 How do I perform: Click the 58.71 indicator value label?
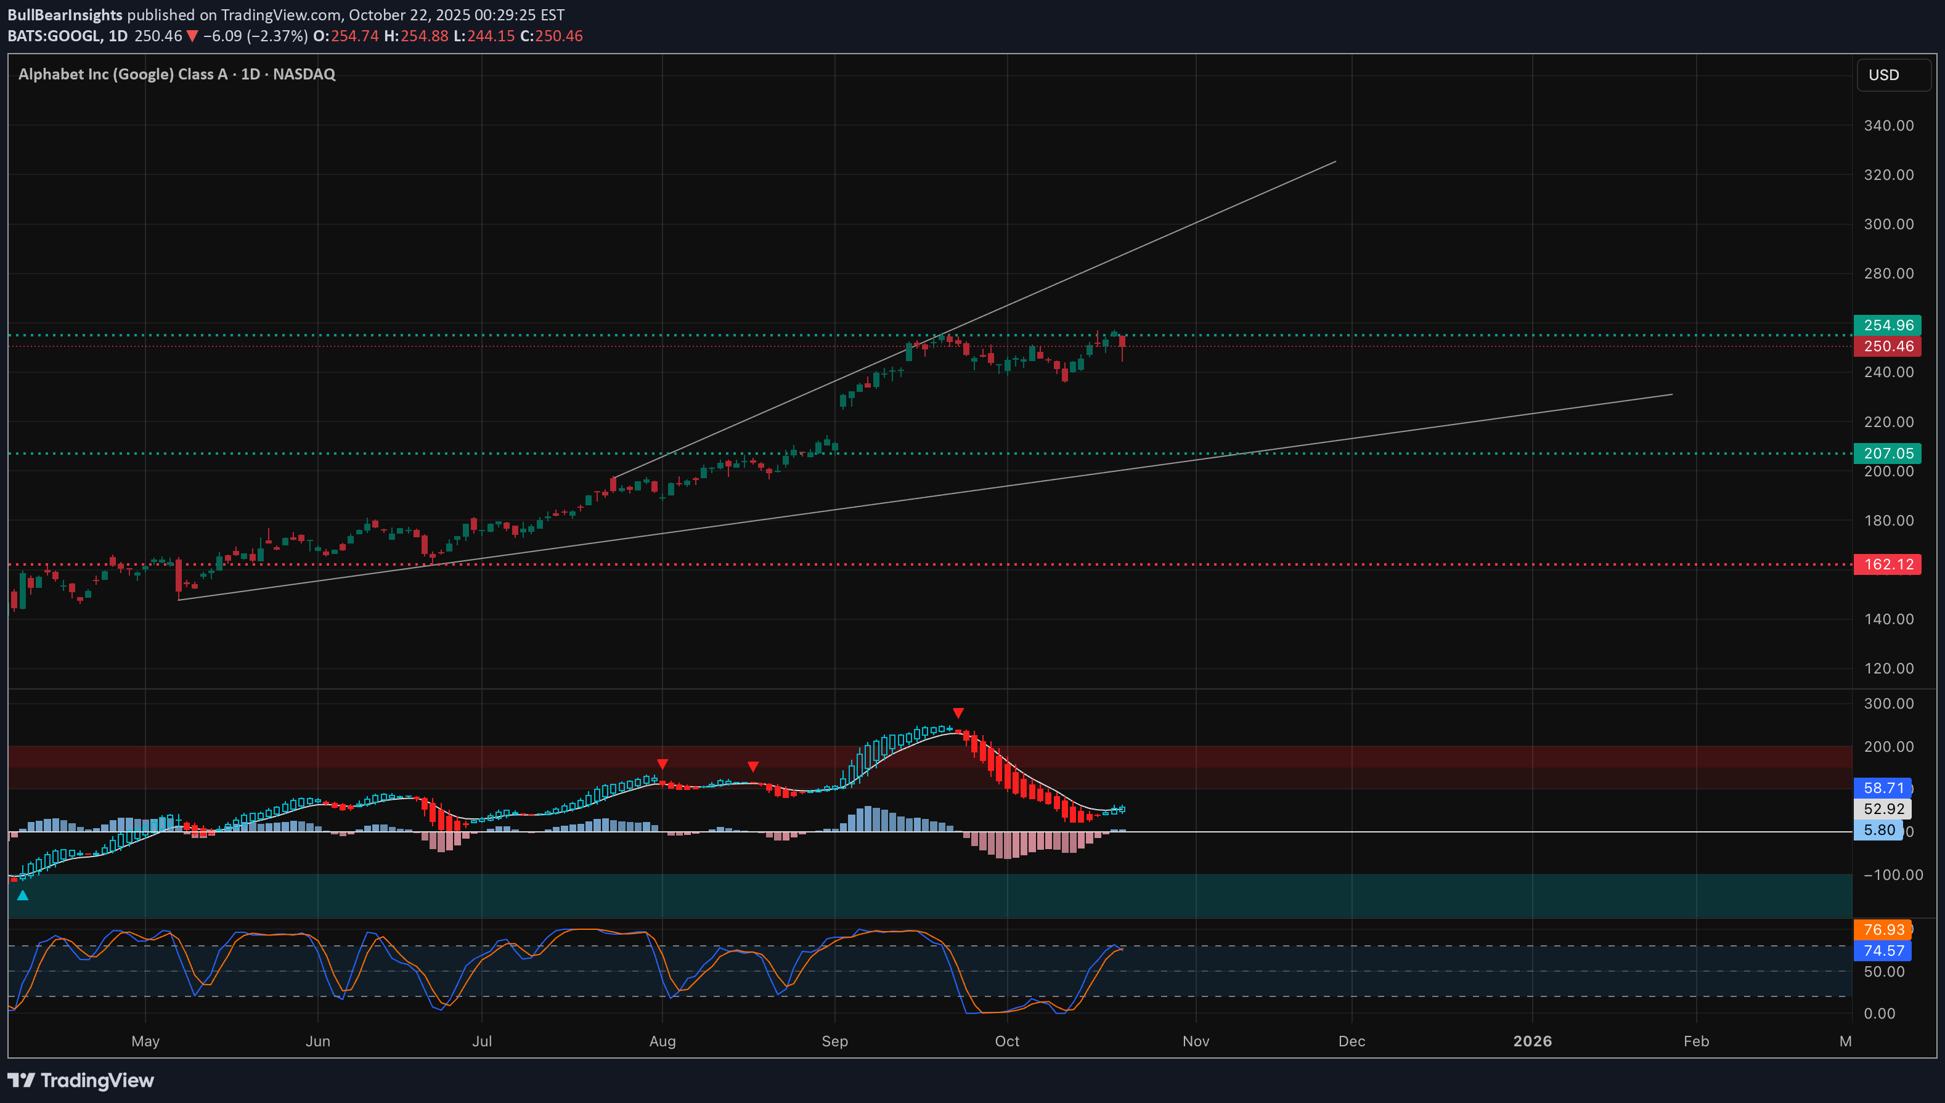(1883, 788)
